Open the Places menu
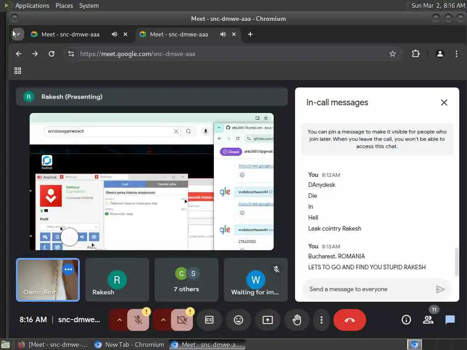Screen dimensions: 467x350 64,5
